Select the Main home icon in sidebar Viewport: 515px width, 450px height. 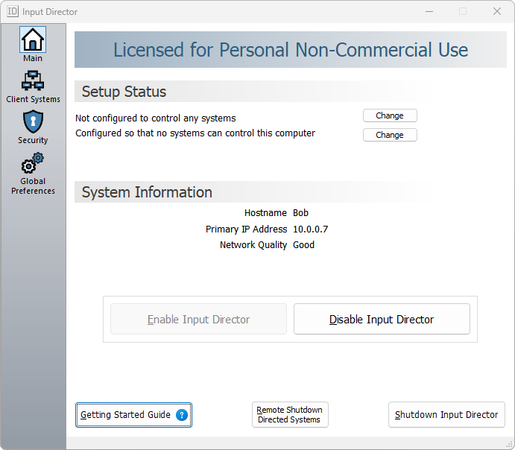[33, 39]
